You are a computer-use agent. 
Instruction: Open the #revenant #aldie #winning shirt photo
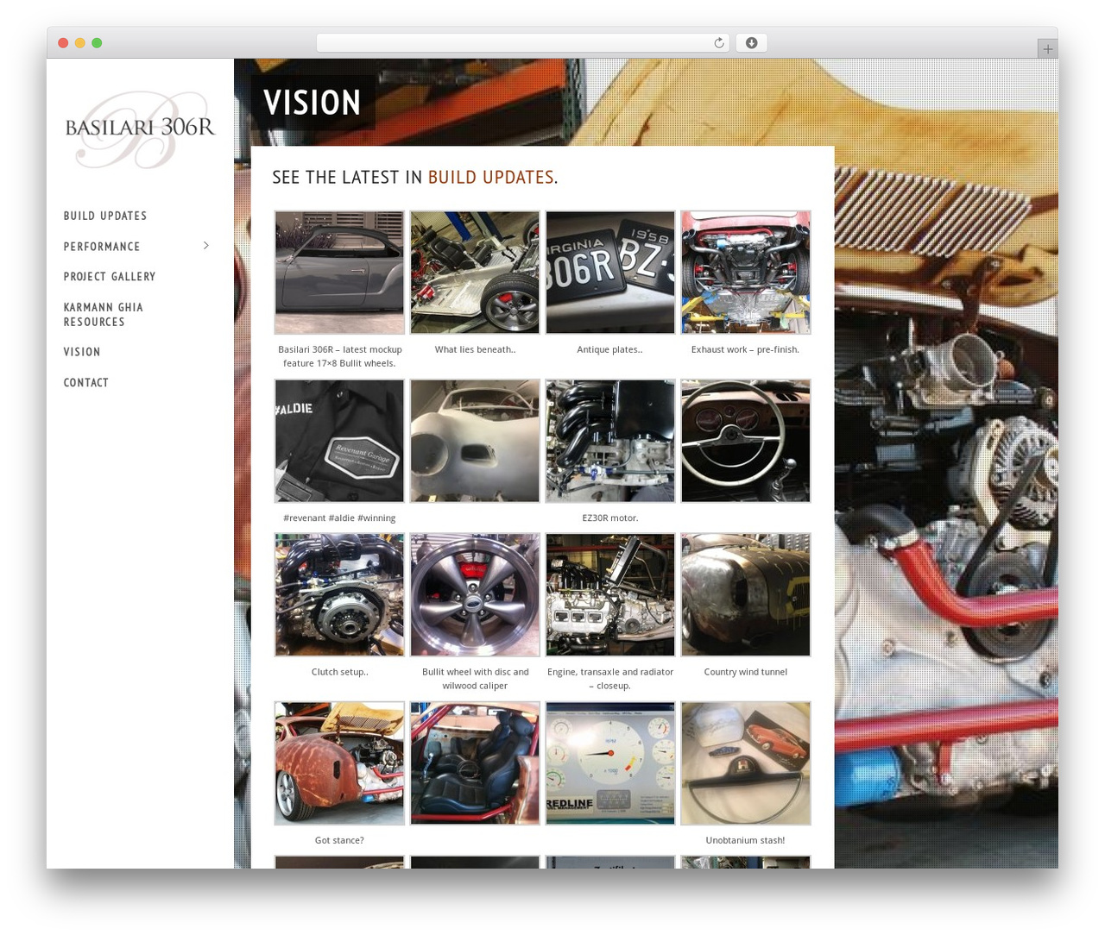coord(339,441)
